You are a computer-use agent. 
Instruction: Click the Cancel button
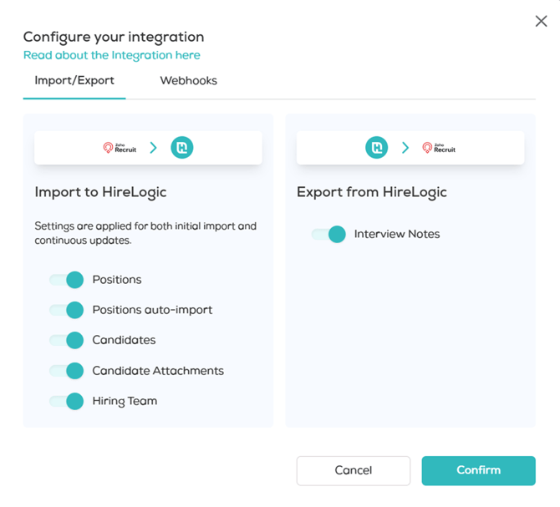point(353,470)
